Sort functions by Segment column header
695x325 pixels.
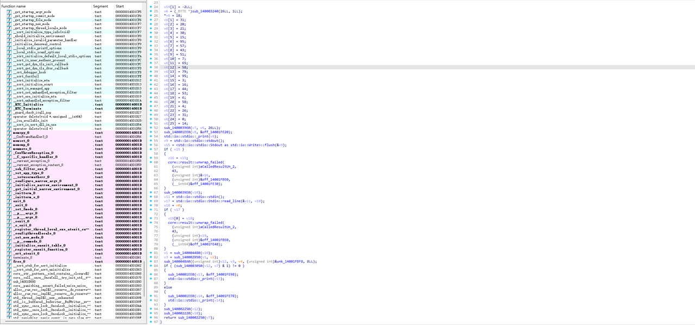click(x=100, y=6)
